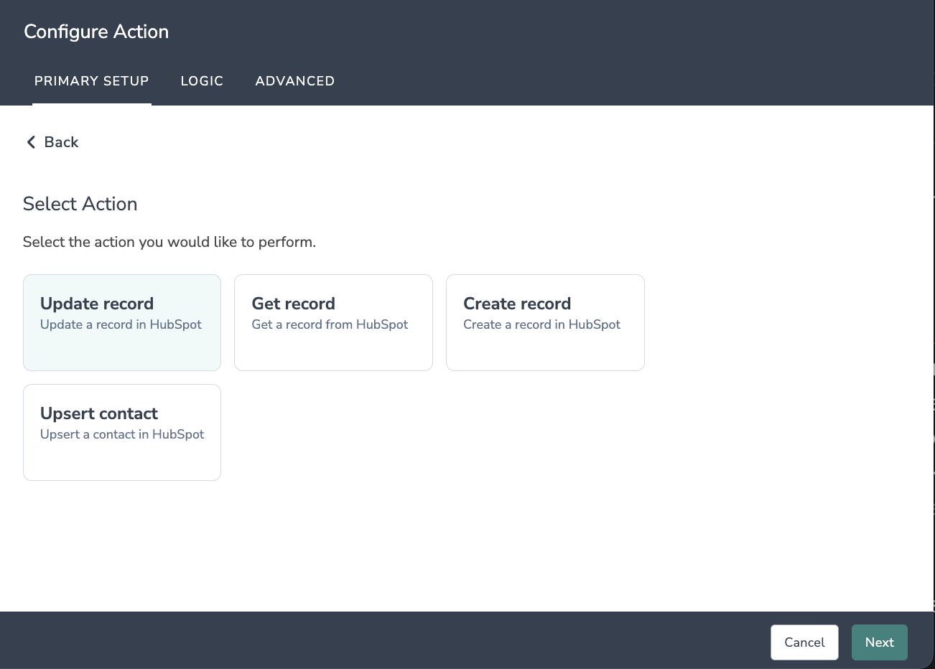The height and width of the screenshot is (669, 935).
Task: Proceed with the Next button
Action: coord(879,642)
